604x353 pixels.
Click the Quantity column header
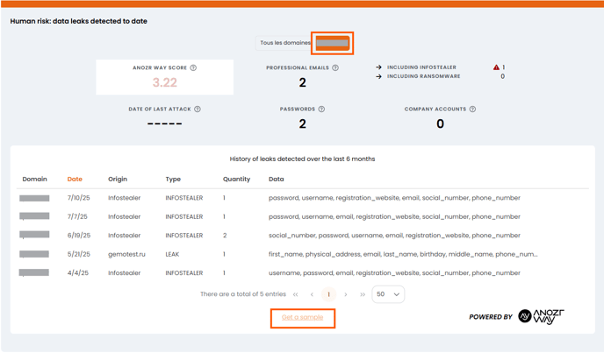point(236,180)
